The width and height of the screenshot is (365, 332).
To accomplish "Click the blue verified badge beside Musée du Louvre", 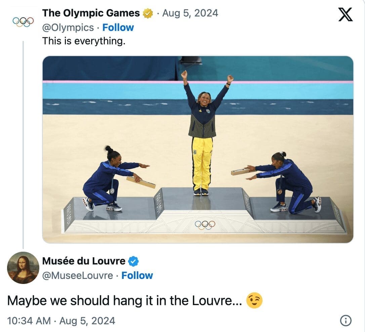I will (x=134, y=261).
